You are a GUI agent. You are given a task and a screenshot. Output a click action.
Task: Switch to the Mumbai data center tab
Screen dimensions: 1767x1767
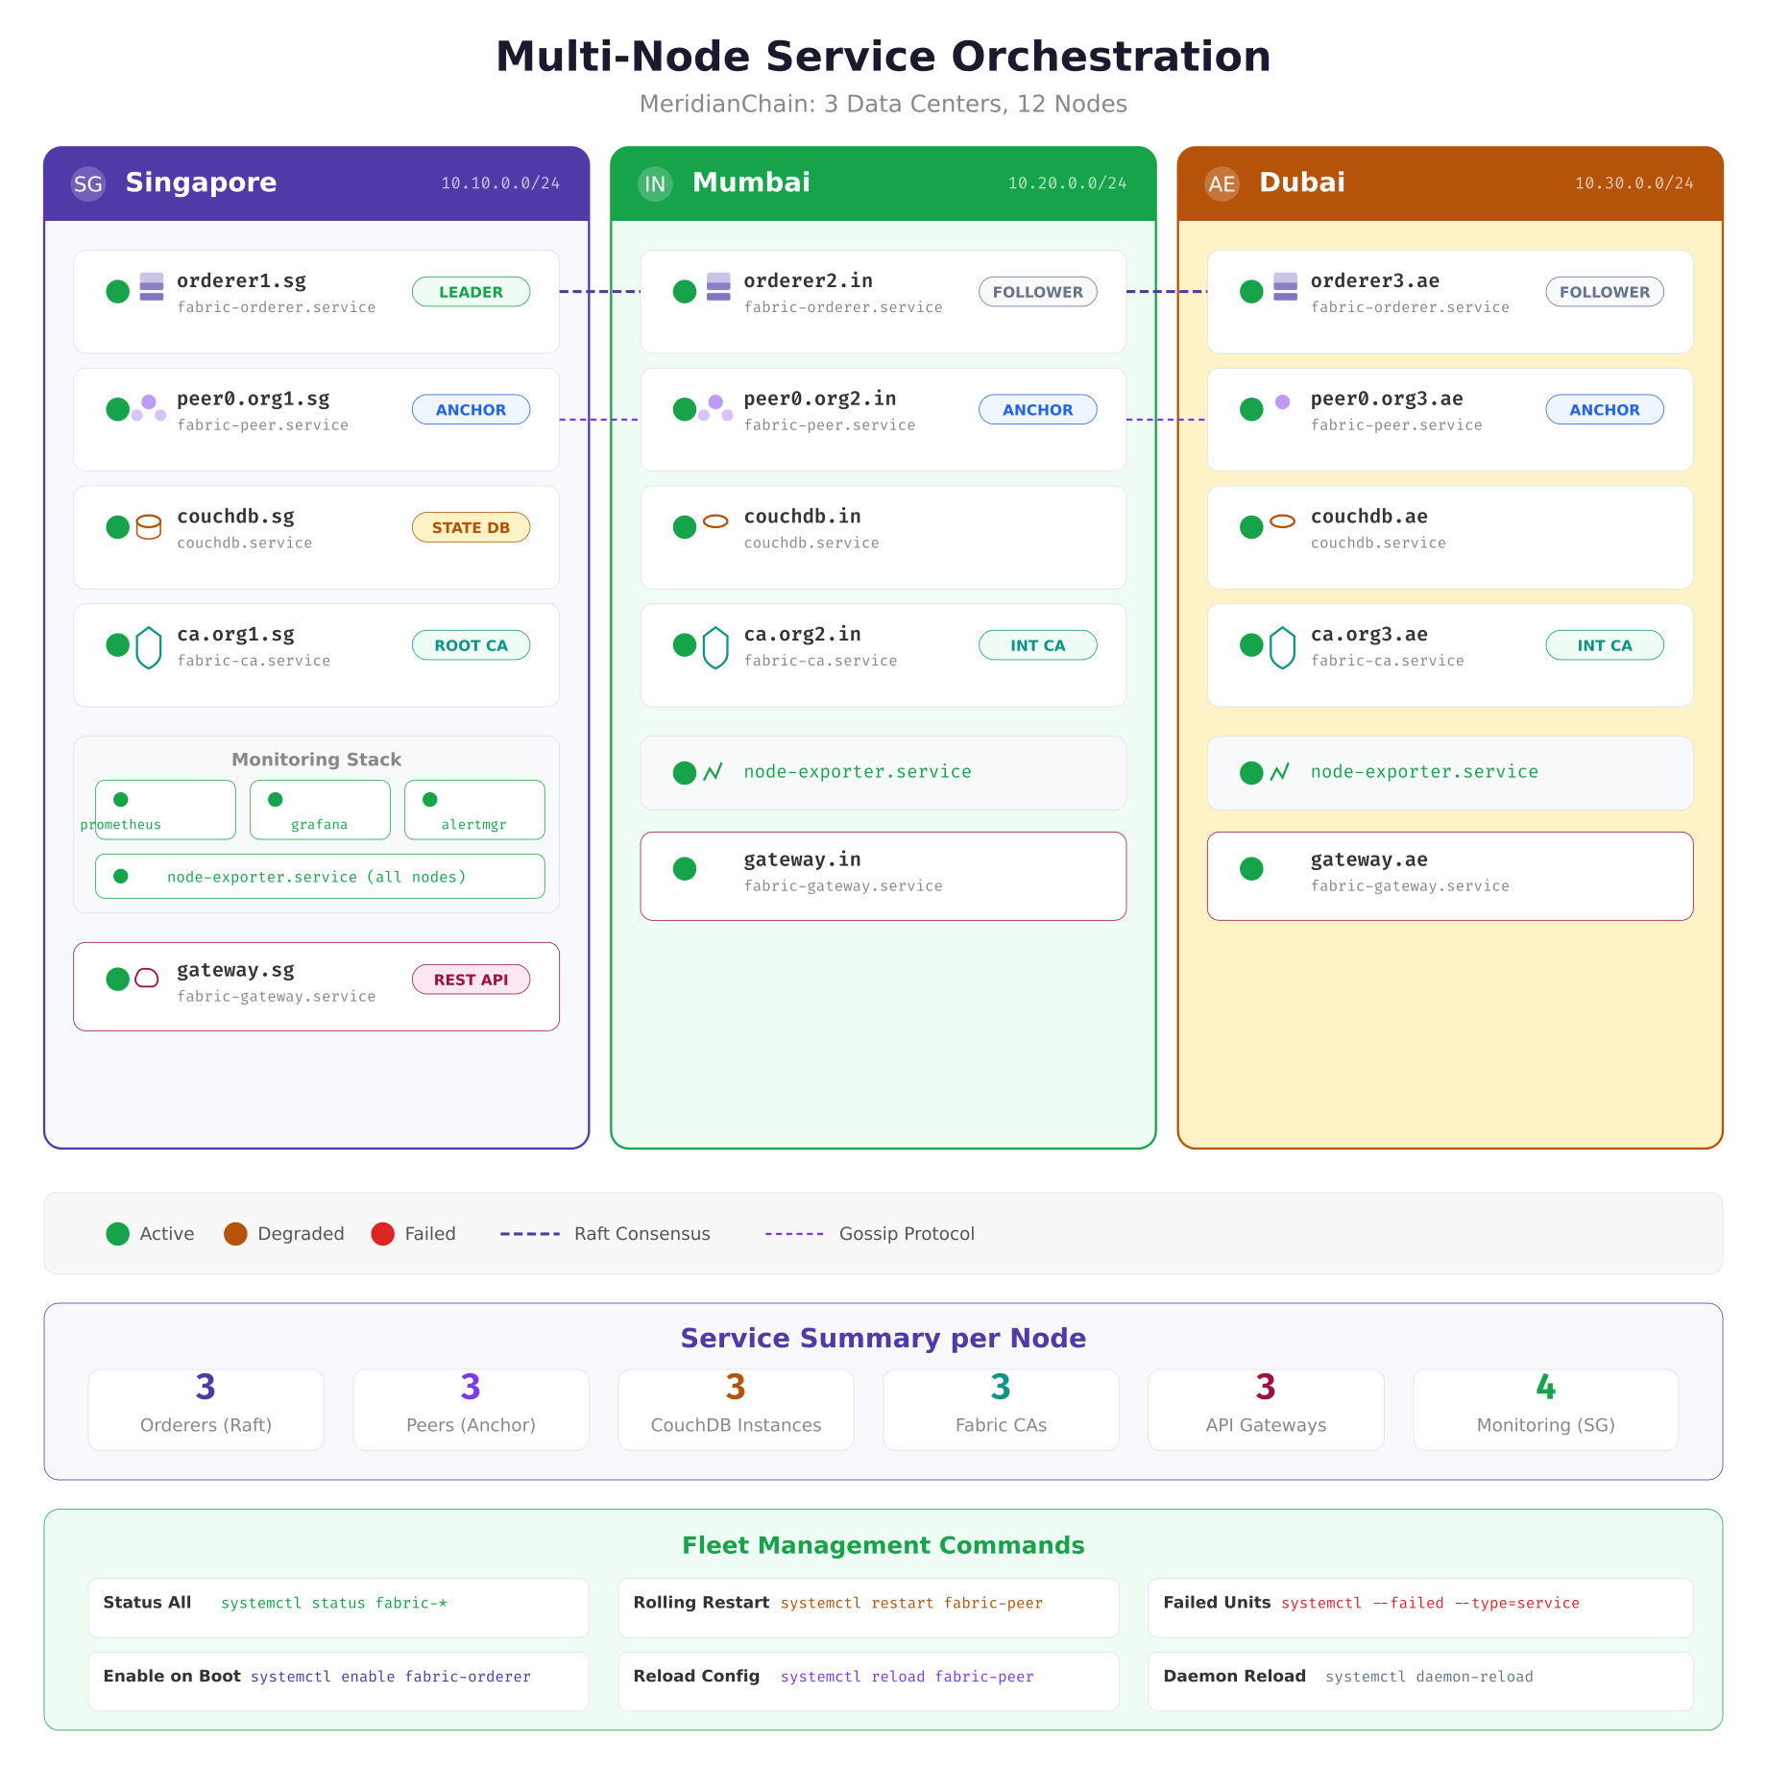click(751, 182)
